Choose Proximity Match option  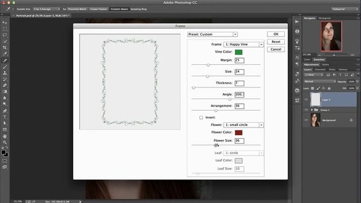coord(77,9)
